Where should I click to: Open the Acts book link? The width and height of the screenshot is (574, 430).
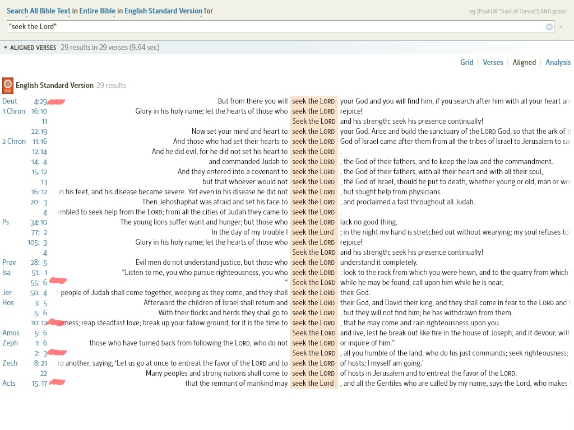pyautogui.click(x=9, y=383)
